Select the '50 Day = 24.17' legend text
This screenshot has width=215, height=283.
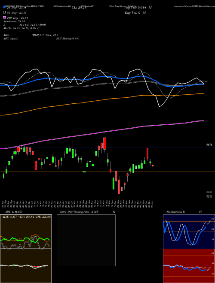click(x=17, y=13)
